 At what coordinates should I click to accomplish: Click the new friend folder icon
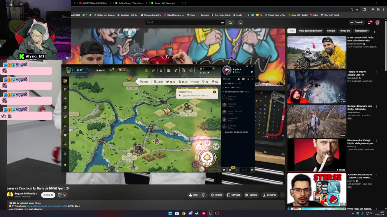click(243, 79)
